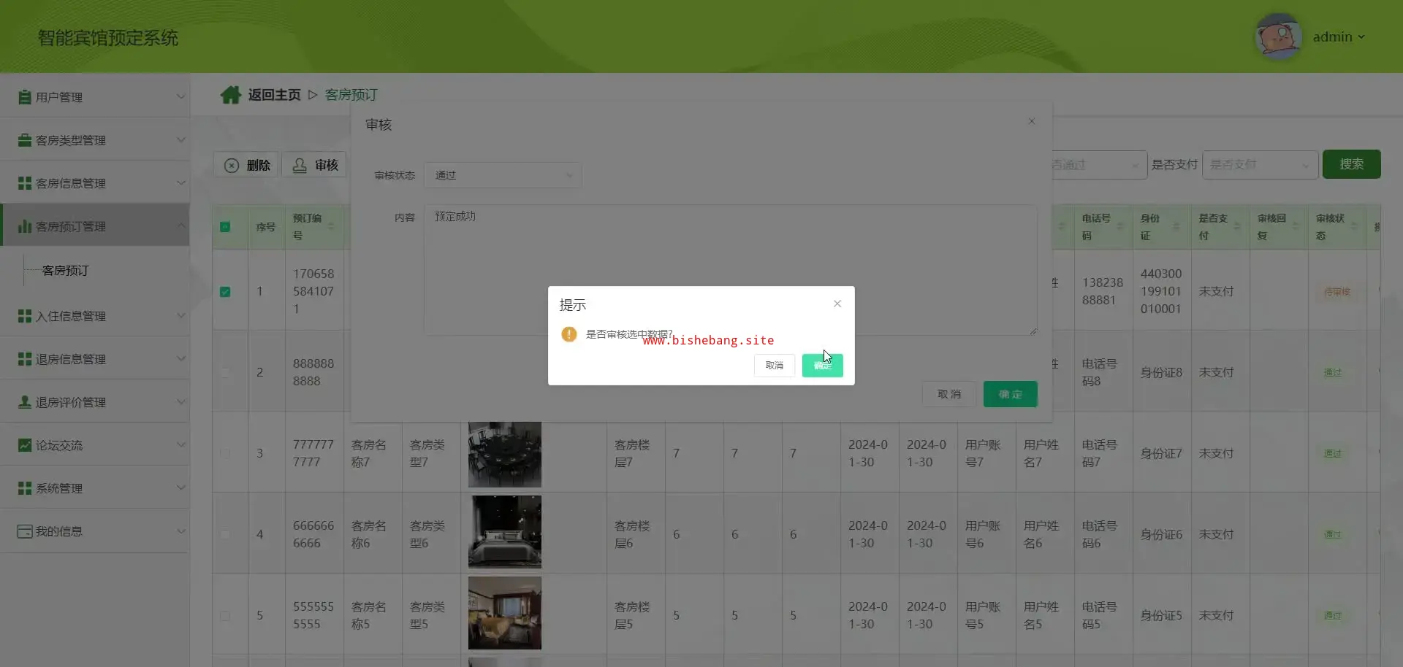This screenshot has width=1403, height=667.
Task: Expand the 入住信息管理 menu chevron
Action: (x=180, y=315)
